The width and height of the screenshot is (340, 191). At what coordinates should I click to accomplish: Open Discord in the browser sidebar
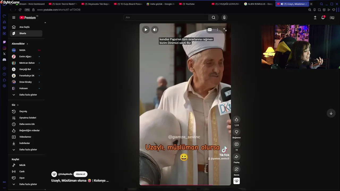pos(4,60)
